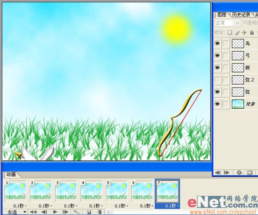Select animation frame 7 thumbnail
Viewport: 258px width, 215px height.
pyautogui.click(x=167, y=191)
